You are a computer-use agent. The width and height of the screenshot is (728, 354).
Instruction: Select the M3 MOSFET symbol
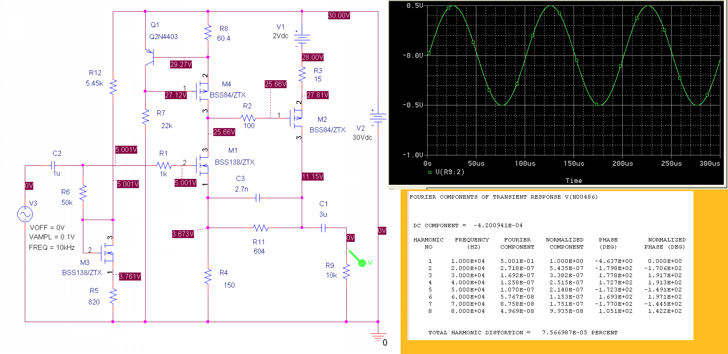coord(108,252)
